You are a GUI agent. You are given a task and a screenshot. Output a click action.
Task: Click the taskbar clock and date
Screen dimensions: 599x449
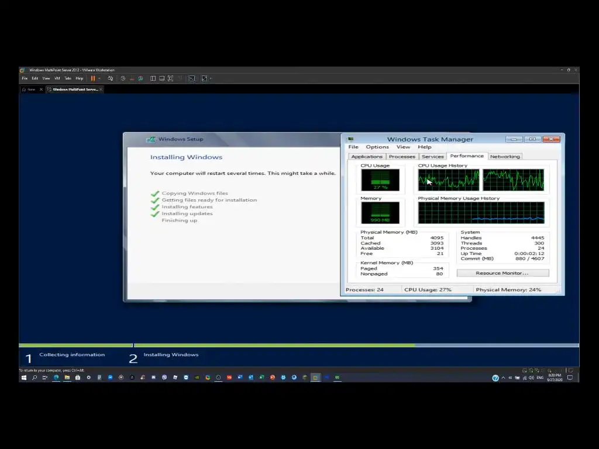pos(555,378)
